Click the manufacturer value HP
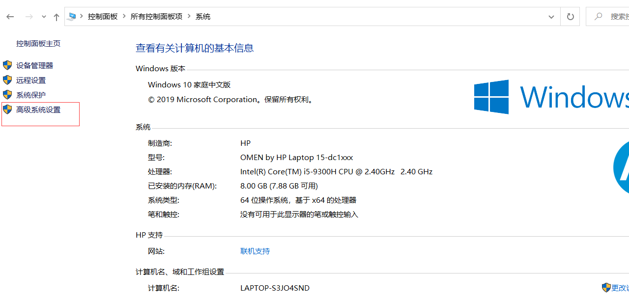This screenshot has height=299, width=629. tap(245, 143)
